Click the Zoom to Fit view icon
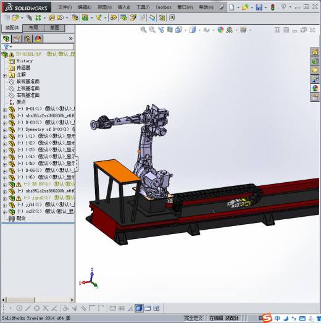The width and height of the screenshot is (321, 323). point(143,30)
